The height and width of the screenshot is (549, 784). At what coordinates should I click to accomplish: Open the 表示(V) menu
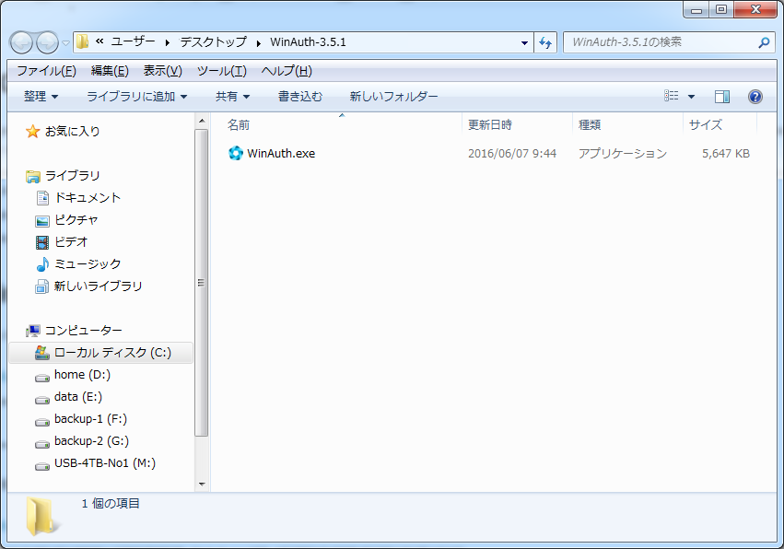162,71
